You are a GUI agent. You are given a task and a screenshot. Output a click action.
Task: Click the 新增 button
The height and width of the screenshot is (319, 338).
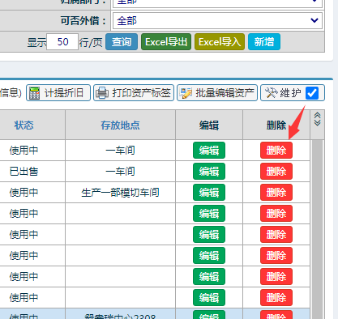click(x=264, y=42)
